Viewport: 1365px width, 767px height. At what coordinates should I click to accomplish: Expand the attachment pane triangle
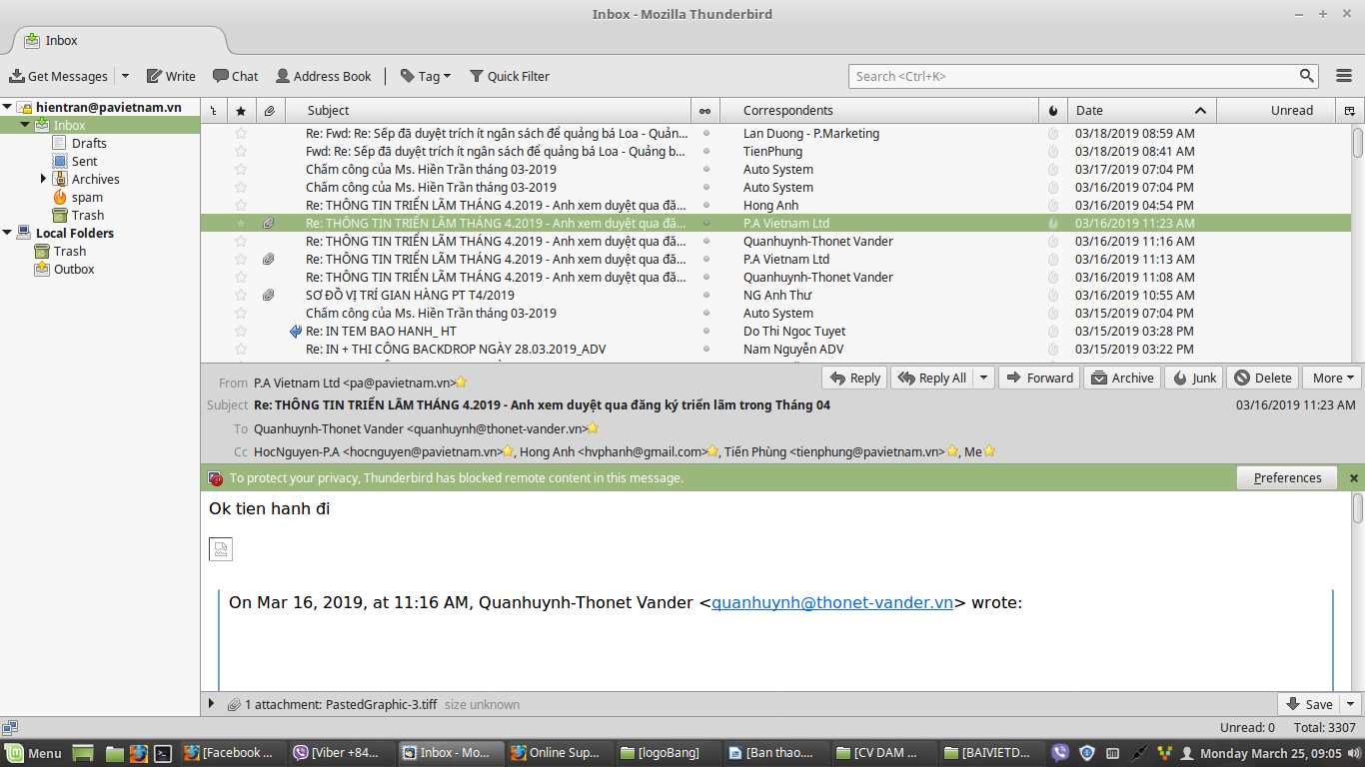click(211, 704)
